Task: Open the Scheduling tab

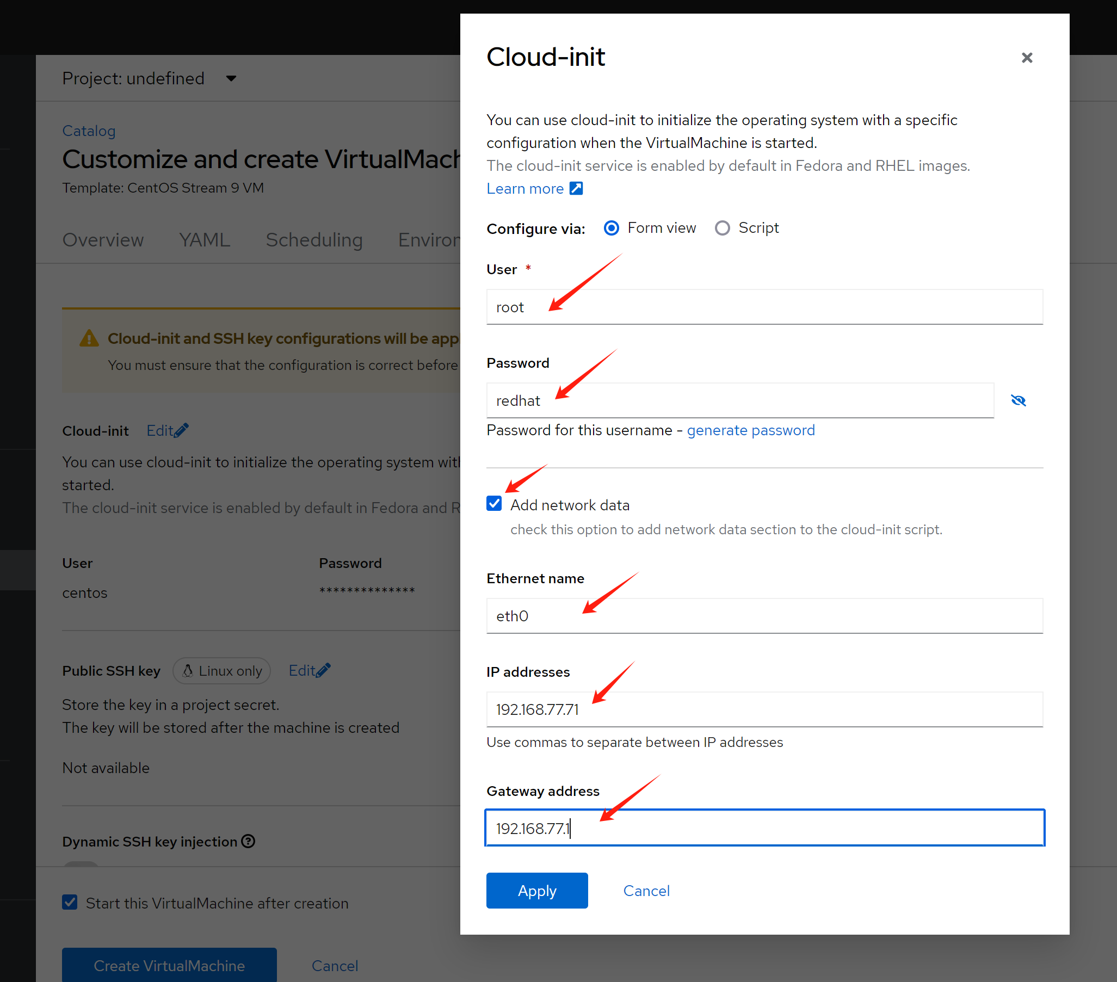Action: tap(314, 240)
